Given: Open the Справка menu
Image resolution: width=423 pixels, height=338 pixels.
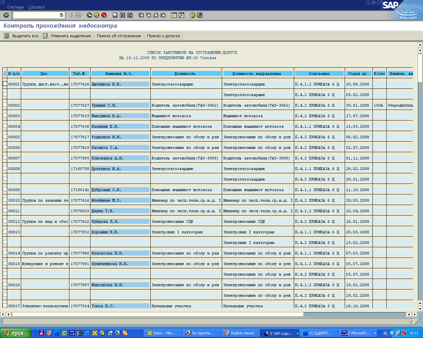Looking at the screenshot, I should tap(36, 7).
